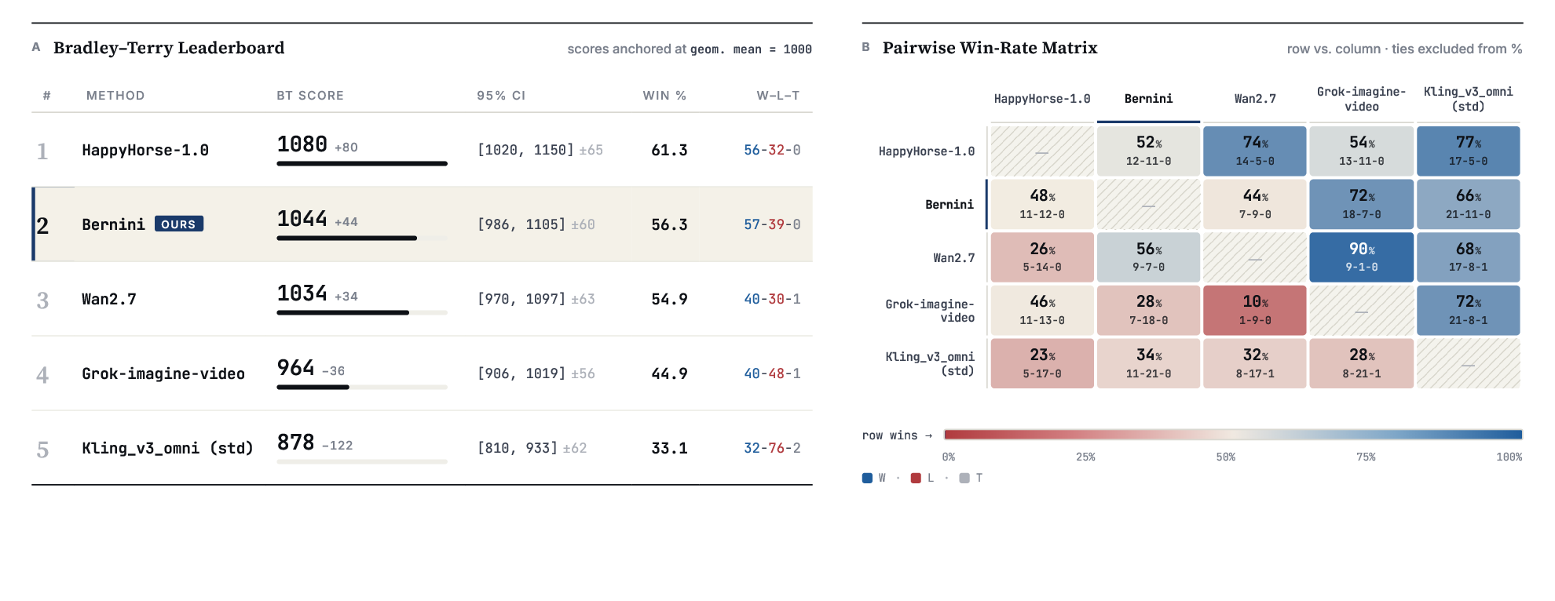Select the Bernini row label in matrix
This screenshot has width=1555, height=601.
(949, 205)
